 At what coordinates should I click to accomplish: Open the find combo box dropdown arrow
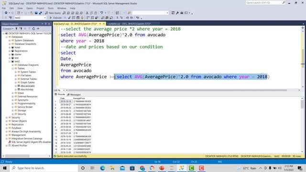(x=167, y=13)
